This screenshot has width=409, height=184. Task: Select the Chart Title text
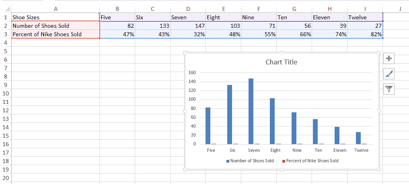click(281, 62)
